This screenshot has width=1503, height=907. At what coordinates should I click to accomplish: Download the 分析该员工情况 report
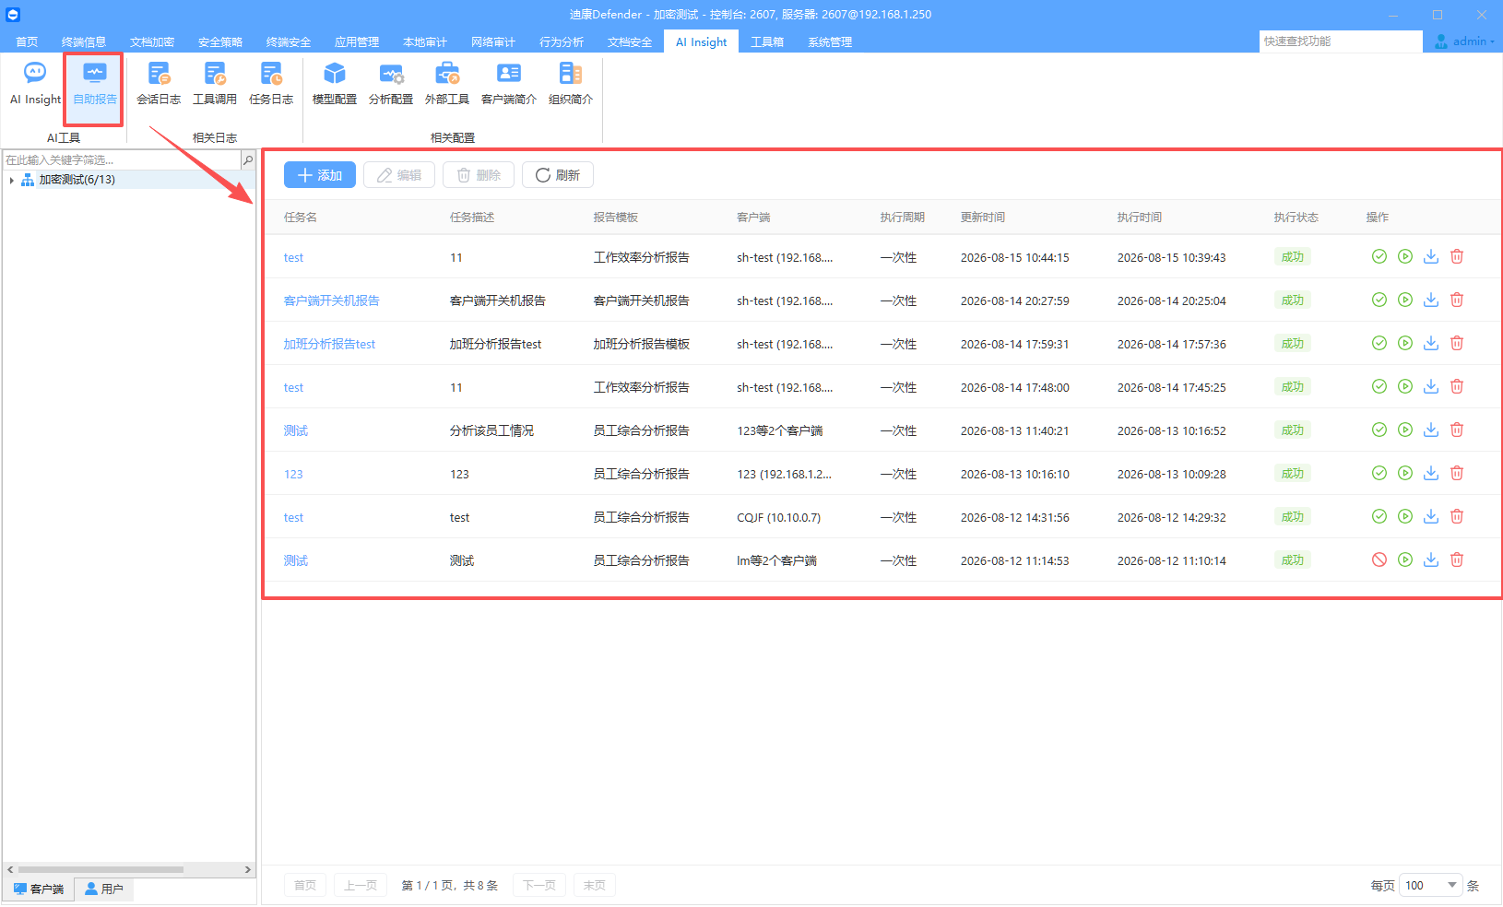(x=1431, y=430)
